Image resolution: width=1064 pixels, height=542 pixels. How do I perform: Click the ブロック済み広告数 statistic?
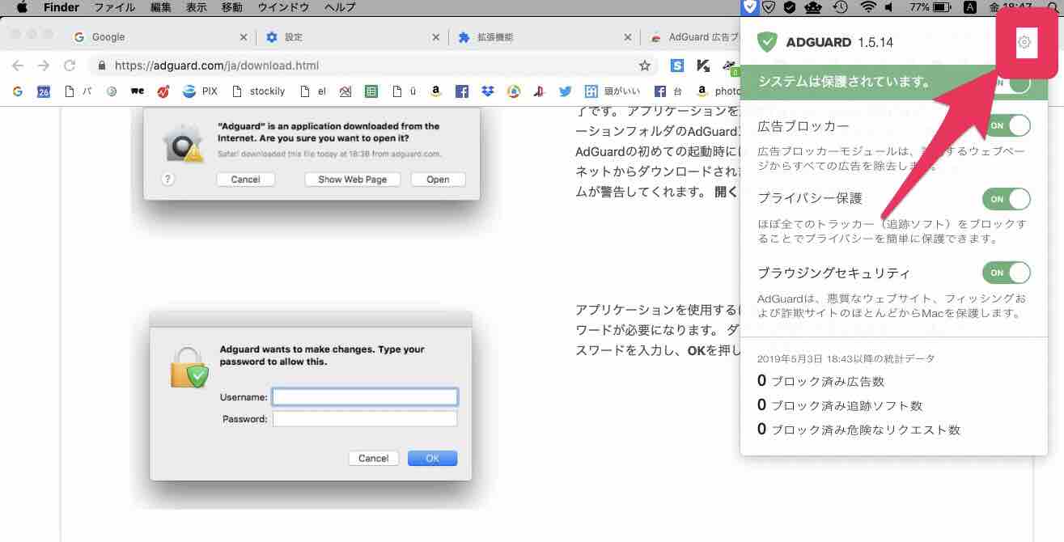(821, 381)
